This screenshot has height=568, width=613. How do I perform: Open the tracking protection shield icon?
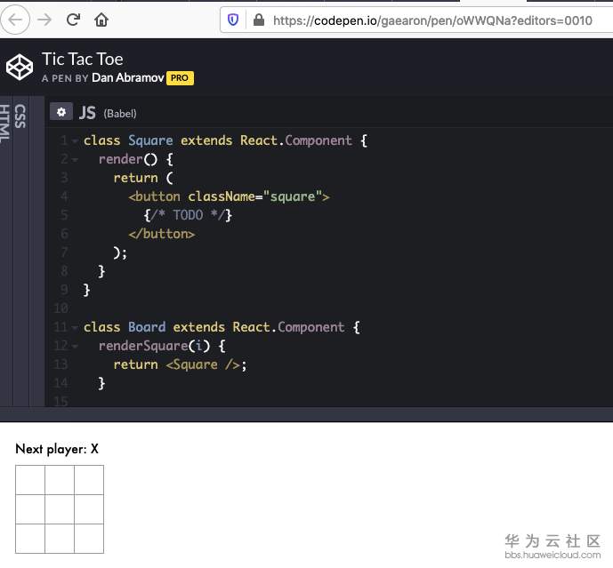click(x=233, y=20)
